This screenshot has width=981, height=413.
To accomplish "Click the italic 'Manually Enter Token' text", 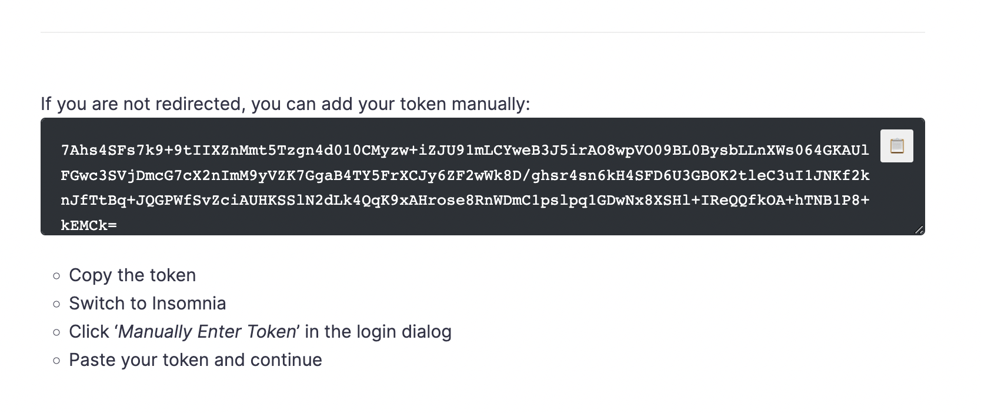I will click(207, 332).
